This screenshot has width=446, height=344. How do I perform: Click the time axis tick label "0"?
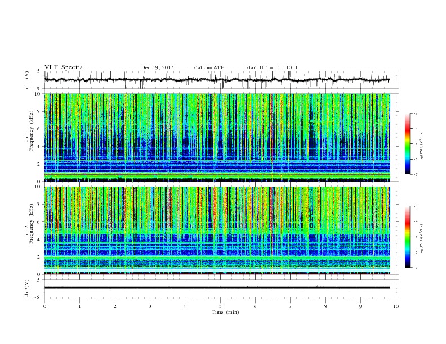pyautogui.click(x=44, y=306)
